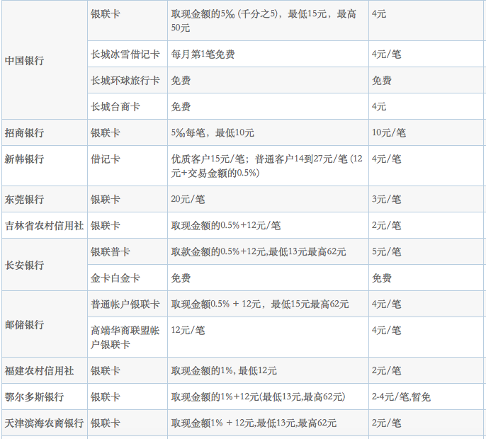The height and width of the screenshot is (439, 486).
Task: Click 银联卡 in the 东莞银行 row
Action: pos(105,200)
